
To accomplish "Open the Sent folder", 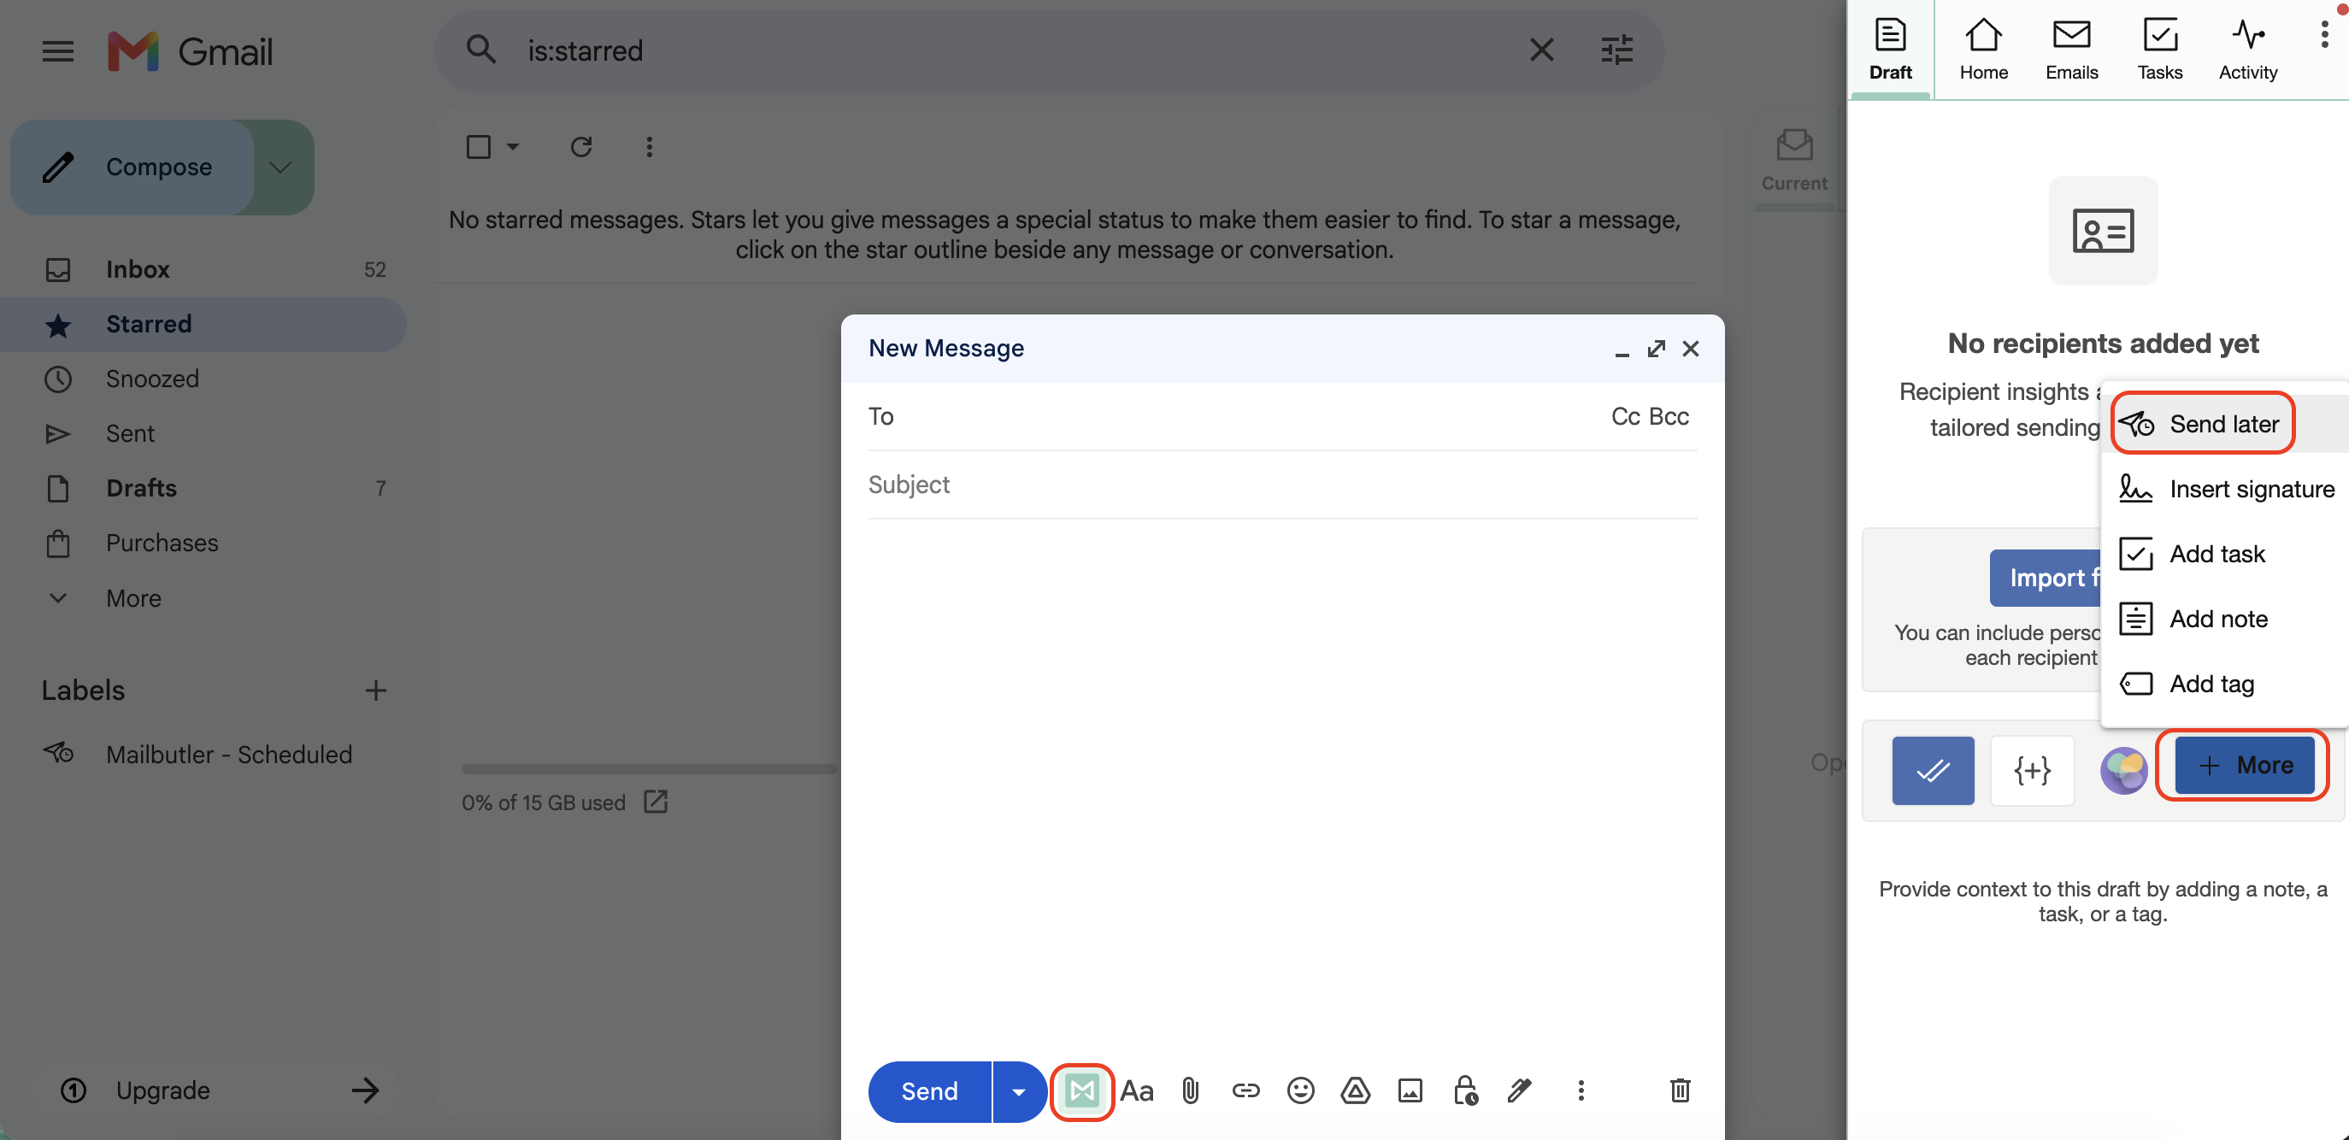I will (203, 433).
